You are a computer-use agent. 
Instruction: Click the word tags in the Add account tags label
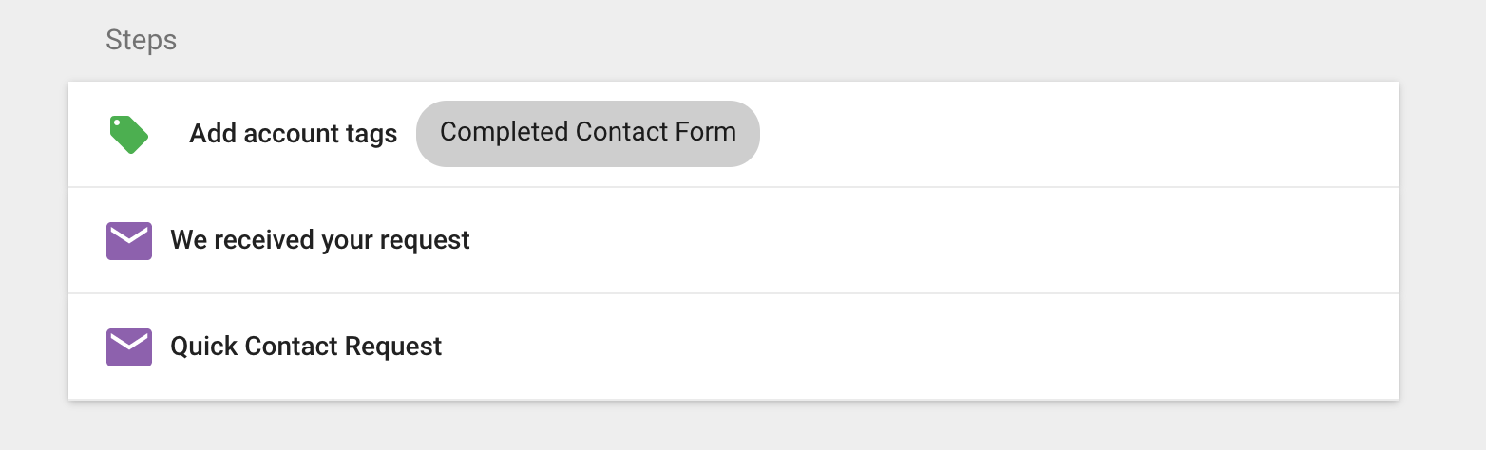coord(368,135)
